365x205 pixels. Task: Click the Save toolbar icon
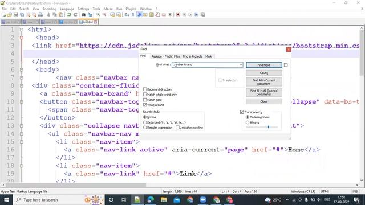[x=16, y=14]
